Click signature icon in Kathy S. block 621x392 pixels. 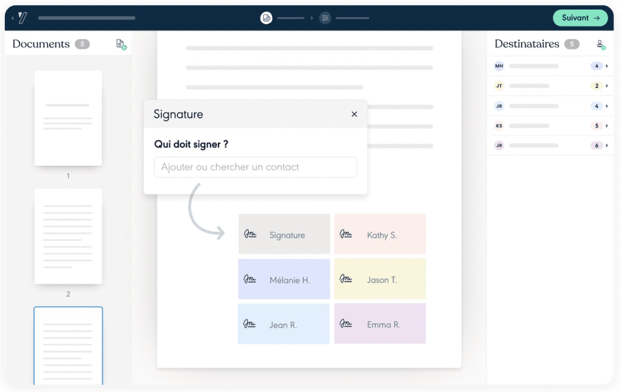pos(346,234)
